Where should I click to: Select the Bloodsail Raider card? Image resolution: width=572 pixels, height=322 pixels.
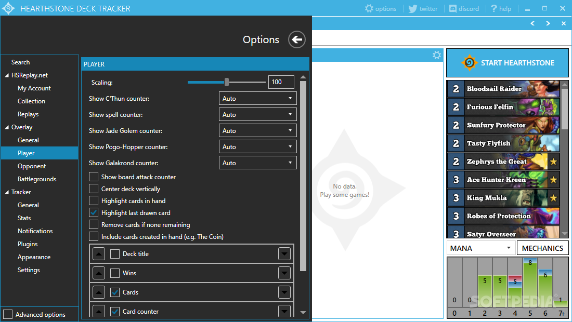[503, 88]
